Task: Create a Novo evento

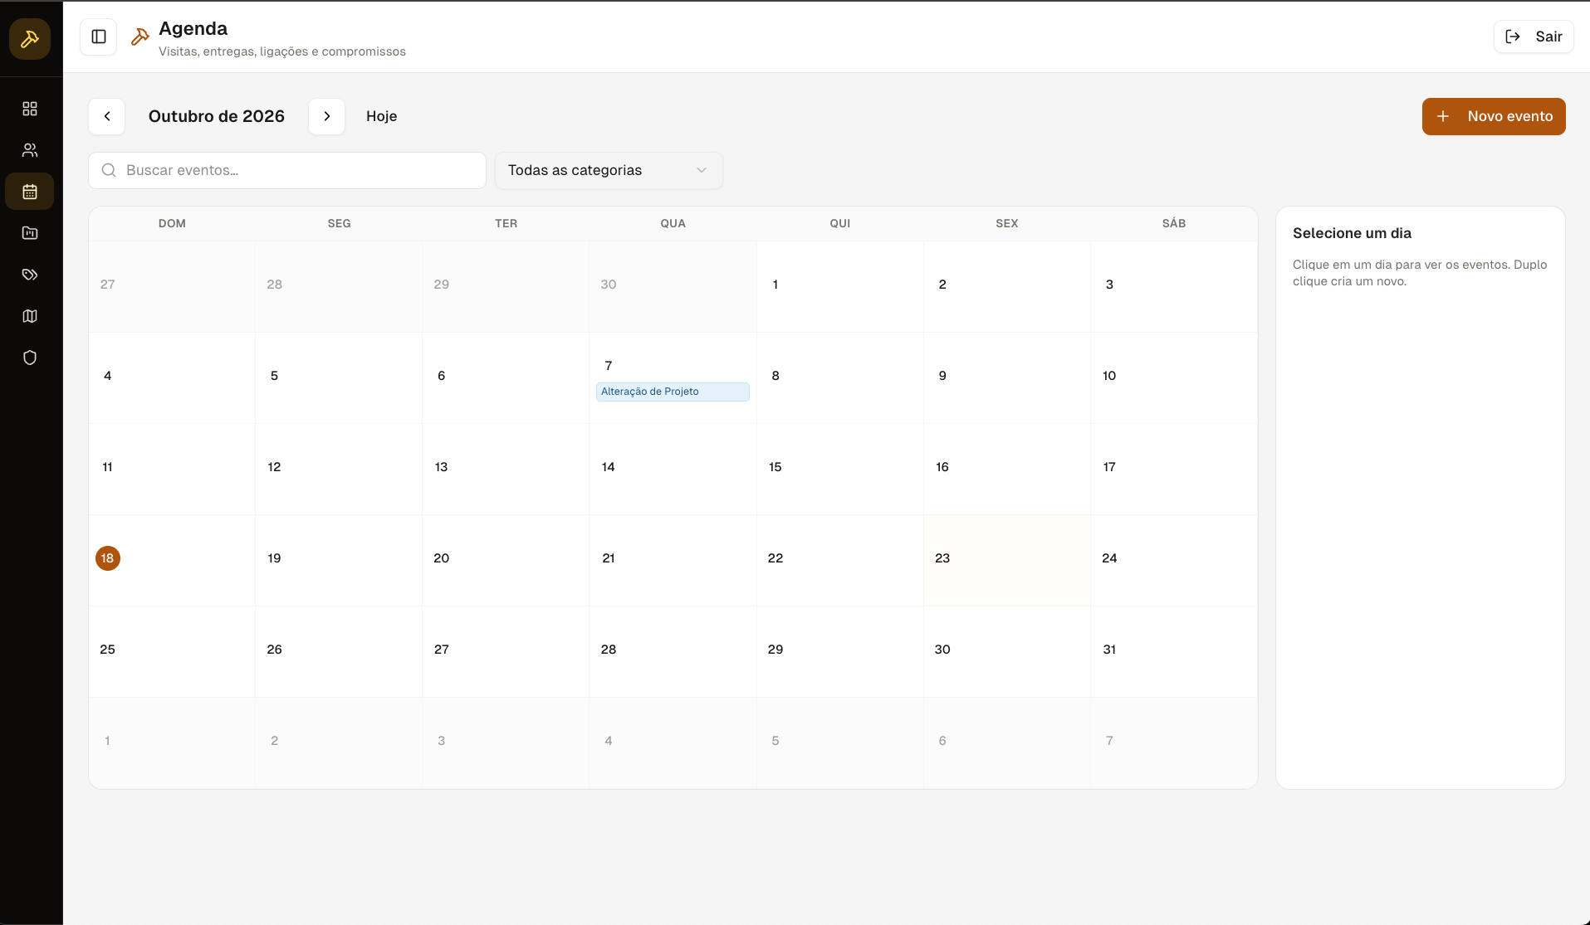Action: tap(1494, 116)
